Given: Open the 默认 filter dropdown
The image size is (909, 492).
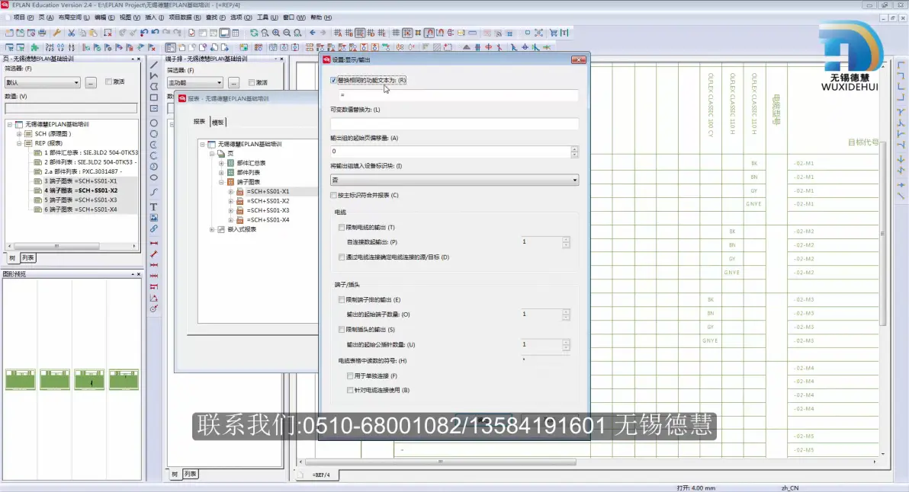Looking at the screenshot, I should click(x=42, y=82).
